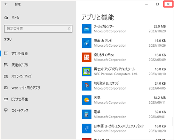The image size is (174, 140).
Task: Click the ビデオの再生 camera icon
Action: click(6, 99)
